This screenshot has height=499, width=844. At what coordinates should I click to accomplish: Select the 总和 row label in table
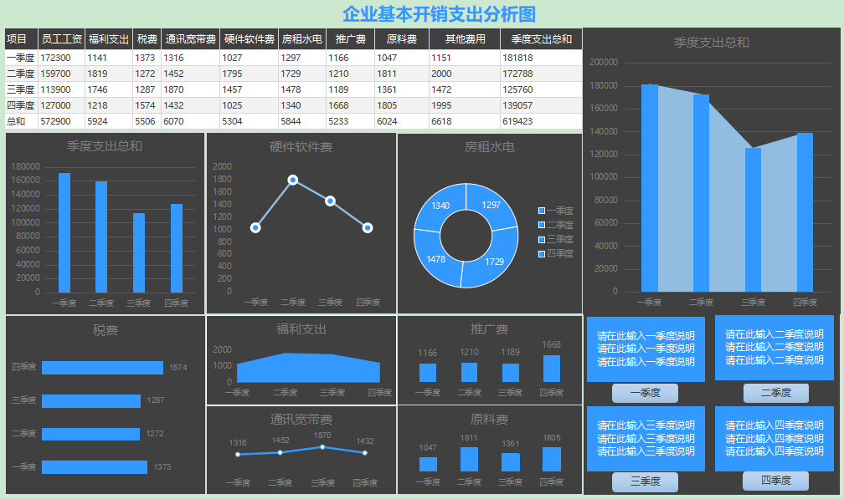(21, 121)
